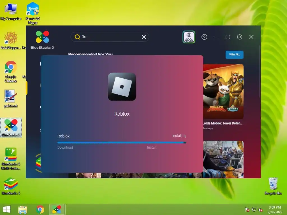Click the 'Install' stage label
Image resolution: width=287 pixels, height=215 pixels.
pos(152,148)
